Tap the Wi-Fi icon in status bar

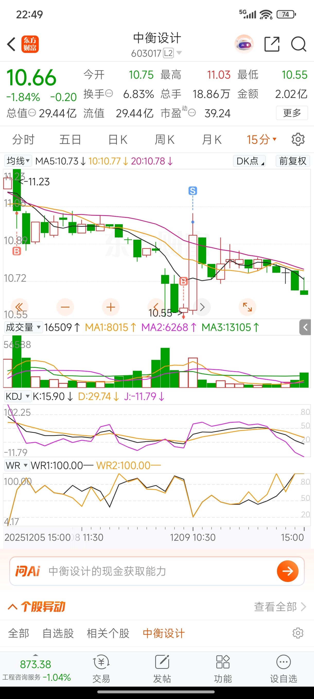pos(266,14)
